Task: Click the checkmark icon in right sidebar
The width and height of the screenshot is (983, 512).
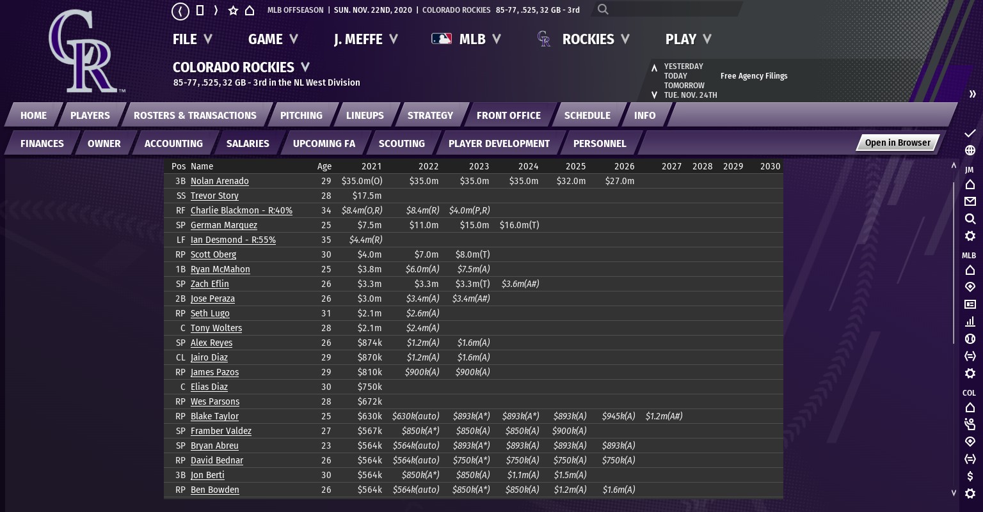Action: (970, 133)
